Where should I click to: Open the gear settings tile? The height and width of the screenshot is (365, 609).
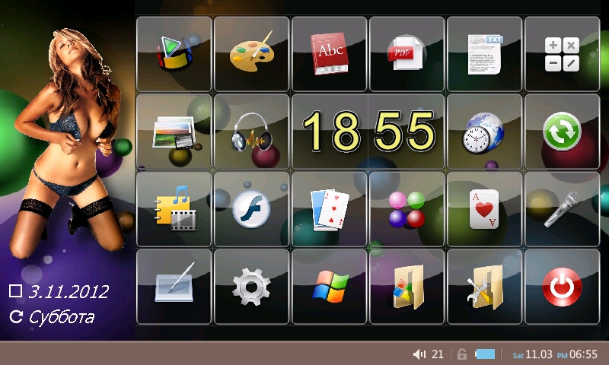click(x=251, y=287)
